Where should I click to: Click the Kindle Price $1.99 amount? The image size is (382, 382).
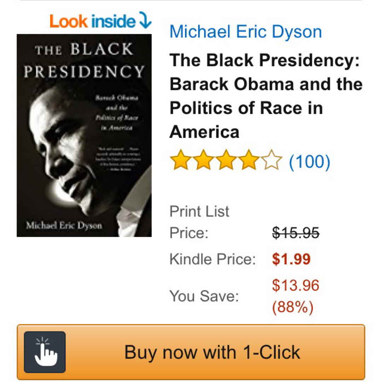pyautogui.click(x=291, y=259)
